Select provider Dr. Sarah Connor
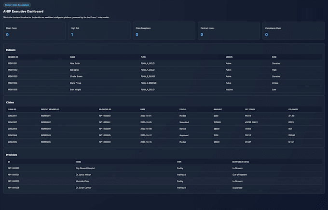 pos(83,188)
